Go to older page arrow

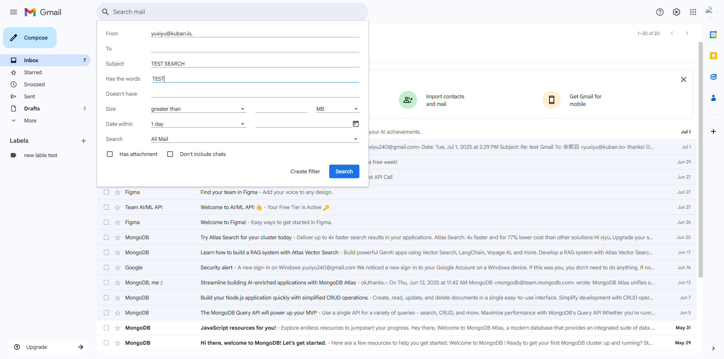(x=687, y=33)
